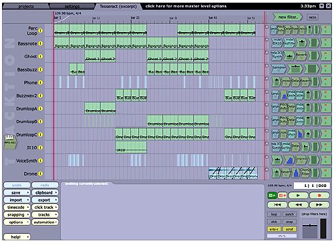334x243 pixels.
Task: Toggle the punch button
Action: 289,214
